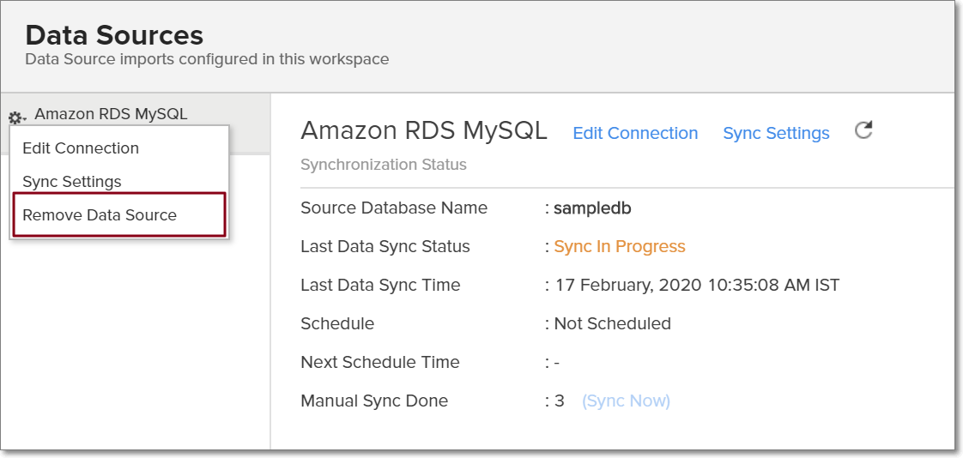Open the blue Sync Settings link in header
Viewport: 963px width, 458px height.
776,133
